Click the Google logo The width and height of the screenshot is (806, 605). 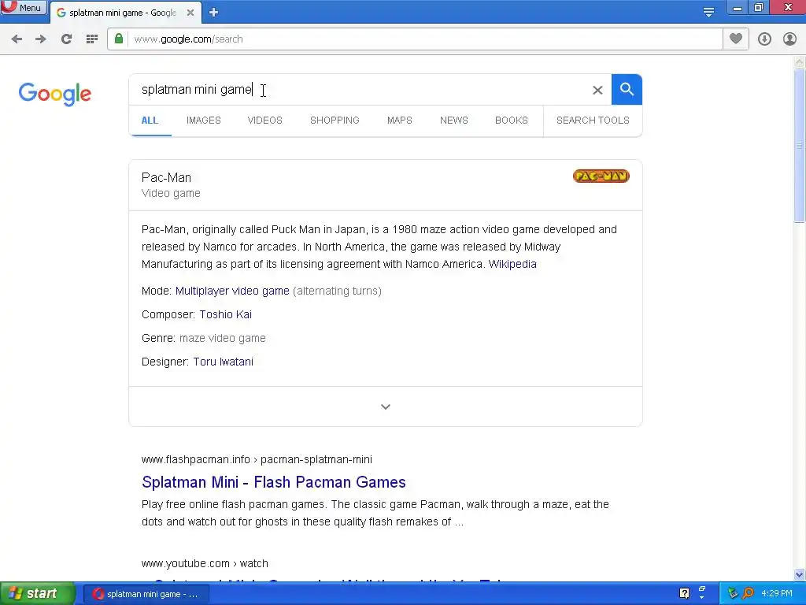click(55, 95)
